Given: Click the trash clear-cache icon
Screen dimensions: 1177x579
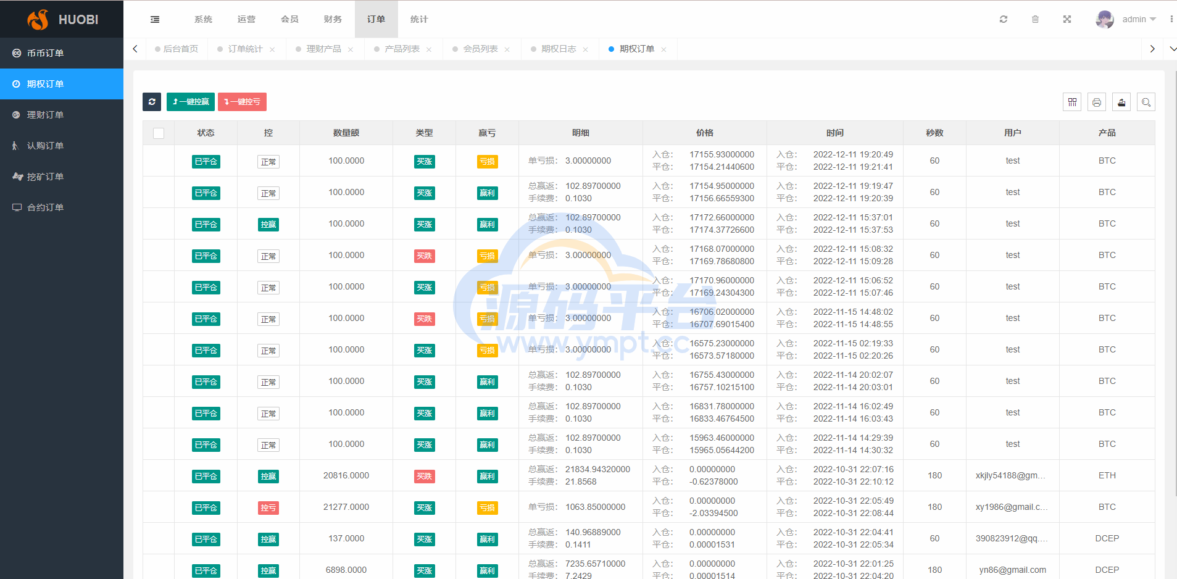Looking at the screenshot, I should point(1035,19).
